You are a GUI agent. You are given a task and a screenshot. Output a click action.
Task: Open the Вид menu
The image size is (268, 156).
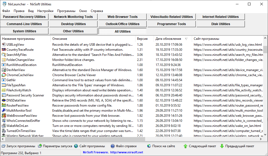[x=31, y=11]
